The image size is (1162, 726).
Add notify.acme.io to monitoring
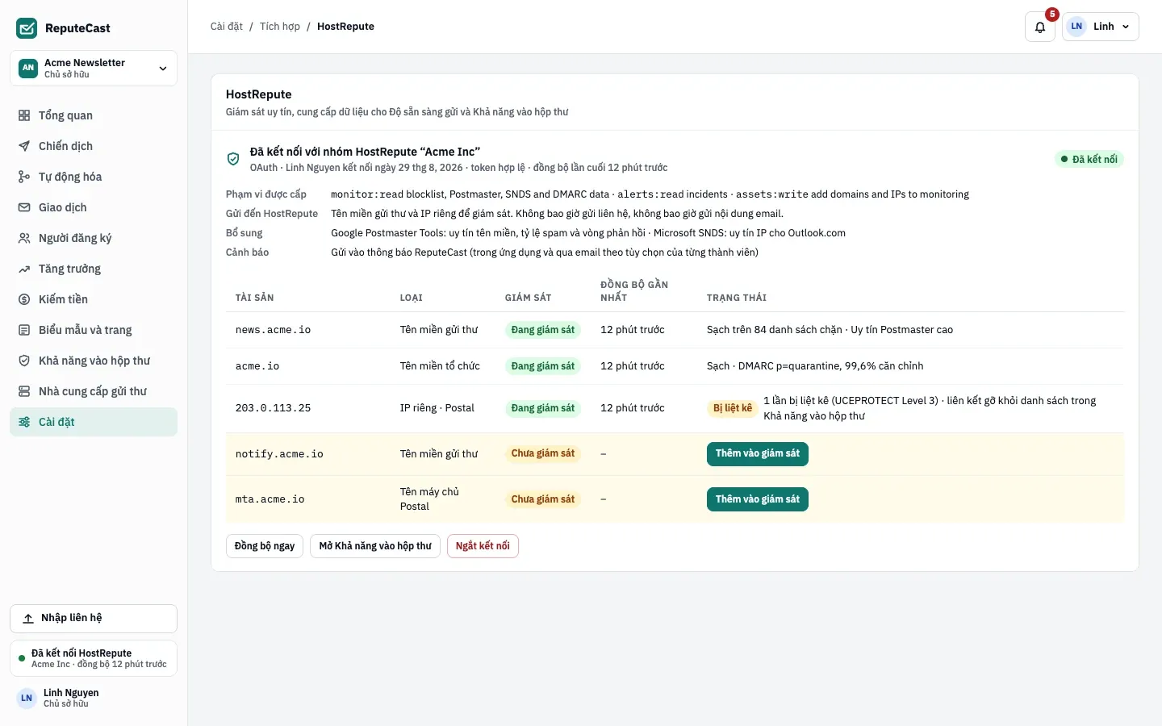(x=758, y=454)
